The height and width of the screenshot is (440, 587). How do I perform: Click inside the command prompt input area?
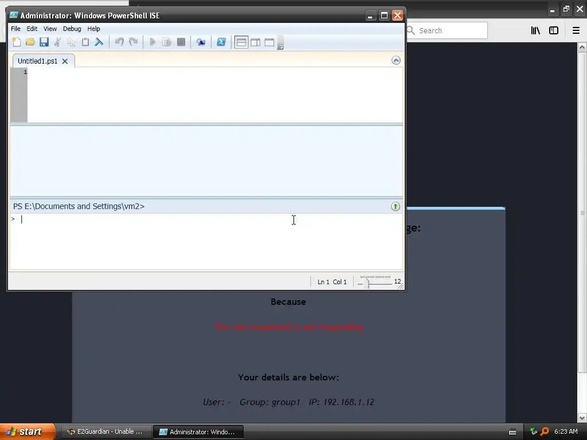[206, 241]
